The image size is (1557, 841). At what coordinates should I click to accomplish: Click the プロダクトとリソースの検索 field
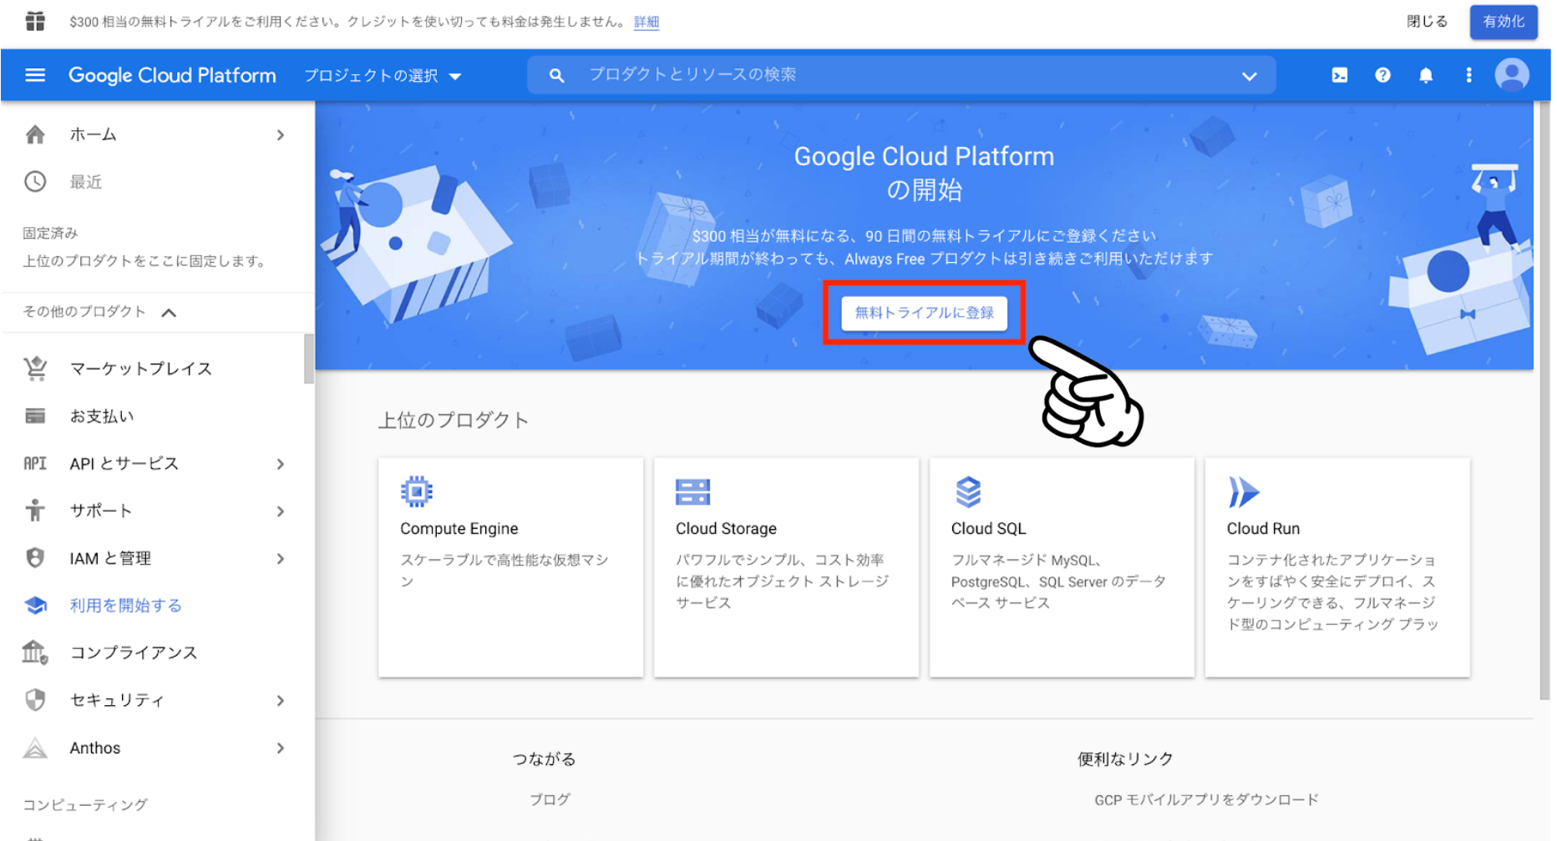(900, 75)
